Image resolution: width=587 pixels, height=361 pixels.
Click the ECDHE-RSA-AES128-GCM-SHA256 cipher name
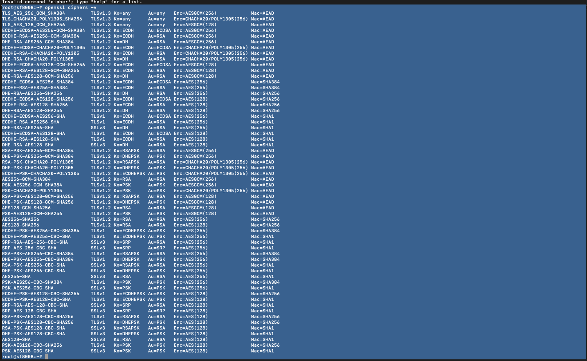coord(40,70)
